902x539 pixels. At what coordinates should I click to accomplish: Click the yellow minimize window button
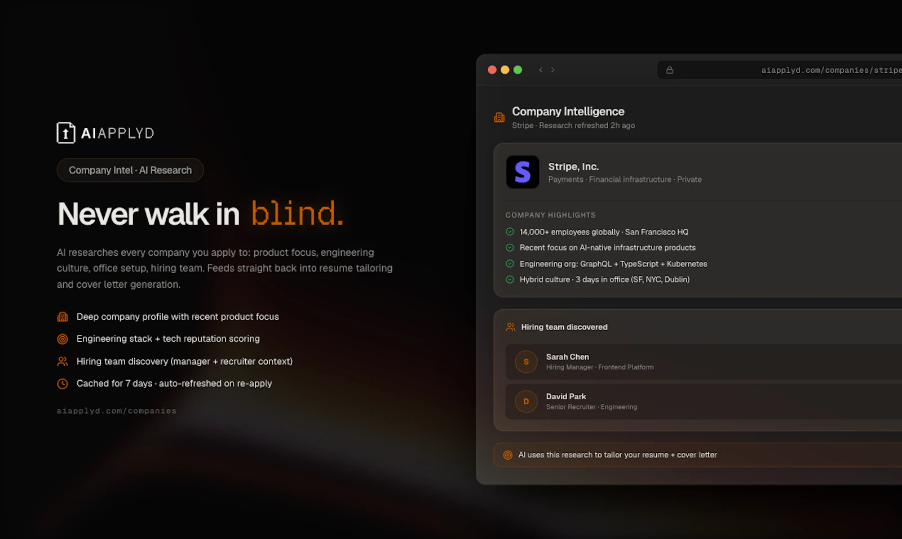(x=505, y=70)
